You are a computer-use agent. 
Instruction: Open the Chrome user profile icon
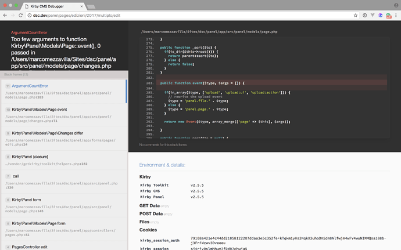pyautogui.click(x=396, y=5)
